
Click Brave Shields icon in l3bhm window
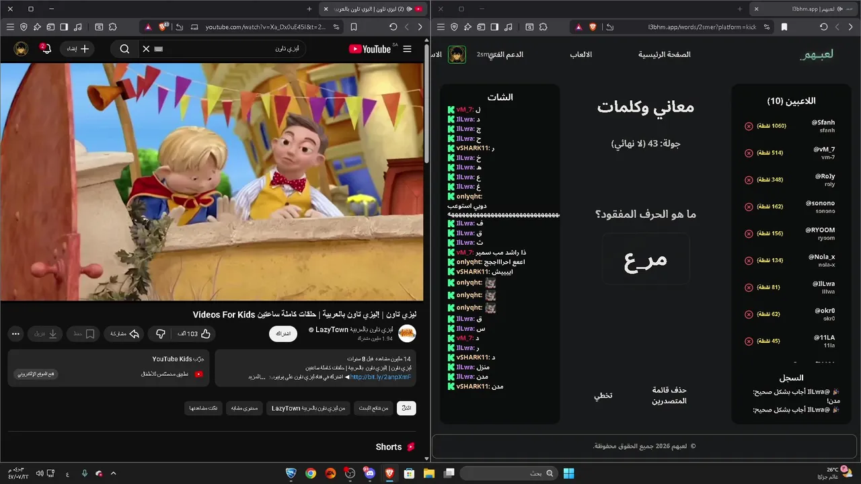[x=593, y=27]
